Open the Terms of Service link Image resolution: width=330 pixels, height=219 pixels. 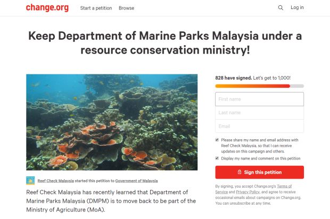click(284, 186)
